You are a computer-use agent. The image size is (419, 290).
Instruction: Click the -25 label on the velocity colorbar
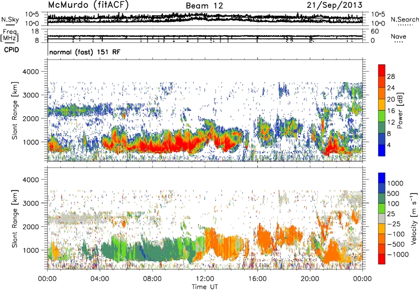394,224
